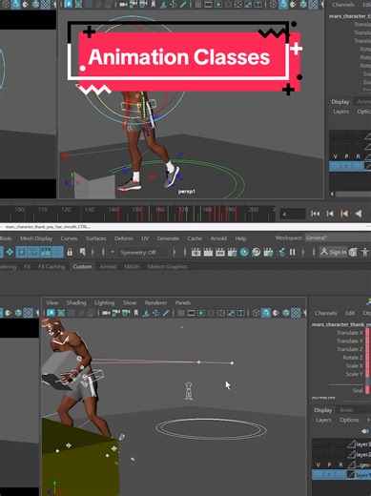371x496 pixels.
Task: Click the magnifier sphere icon next to Hypershade
Action: point(257,253)
